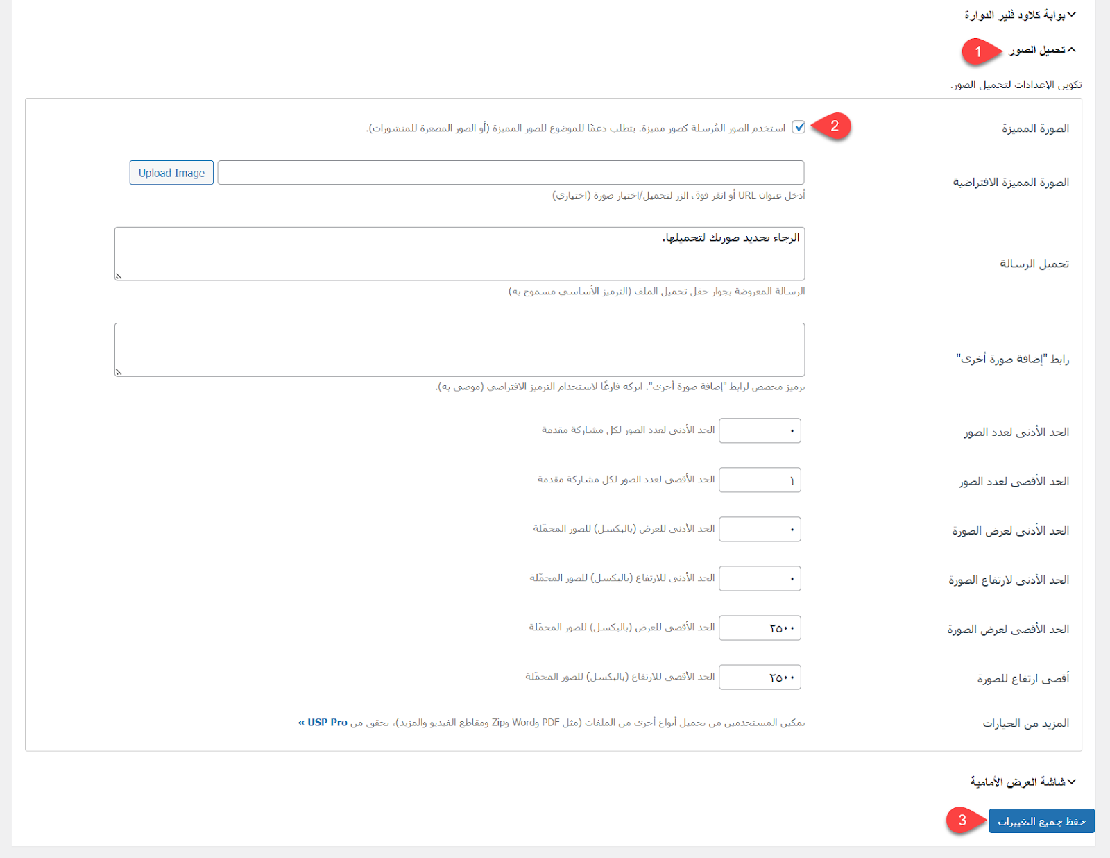Click the تحميل الصور section heading text

coord(1037,50)
